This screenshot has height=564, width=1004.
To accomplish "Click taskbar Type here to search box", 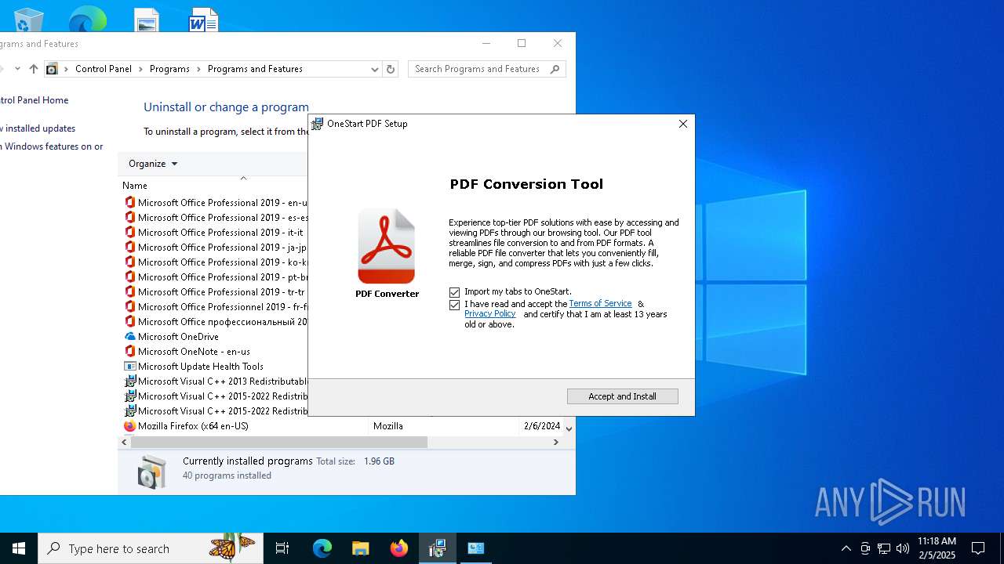I will (149, 548).
